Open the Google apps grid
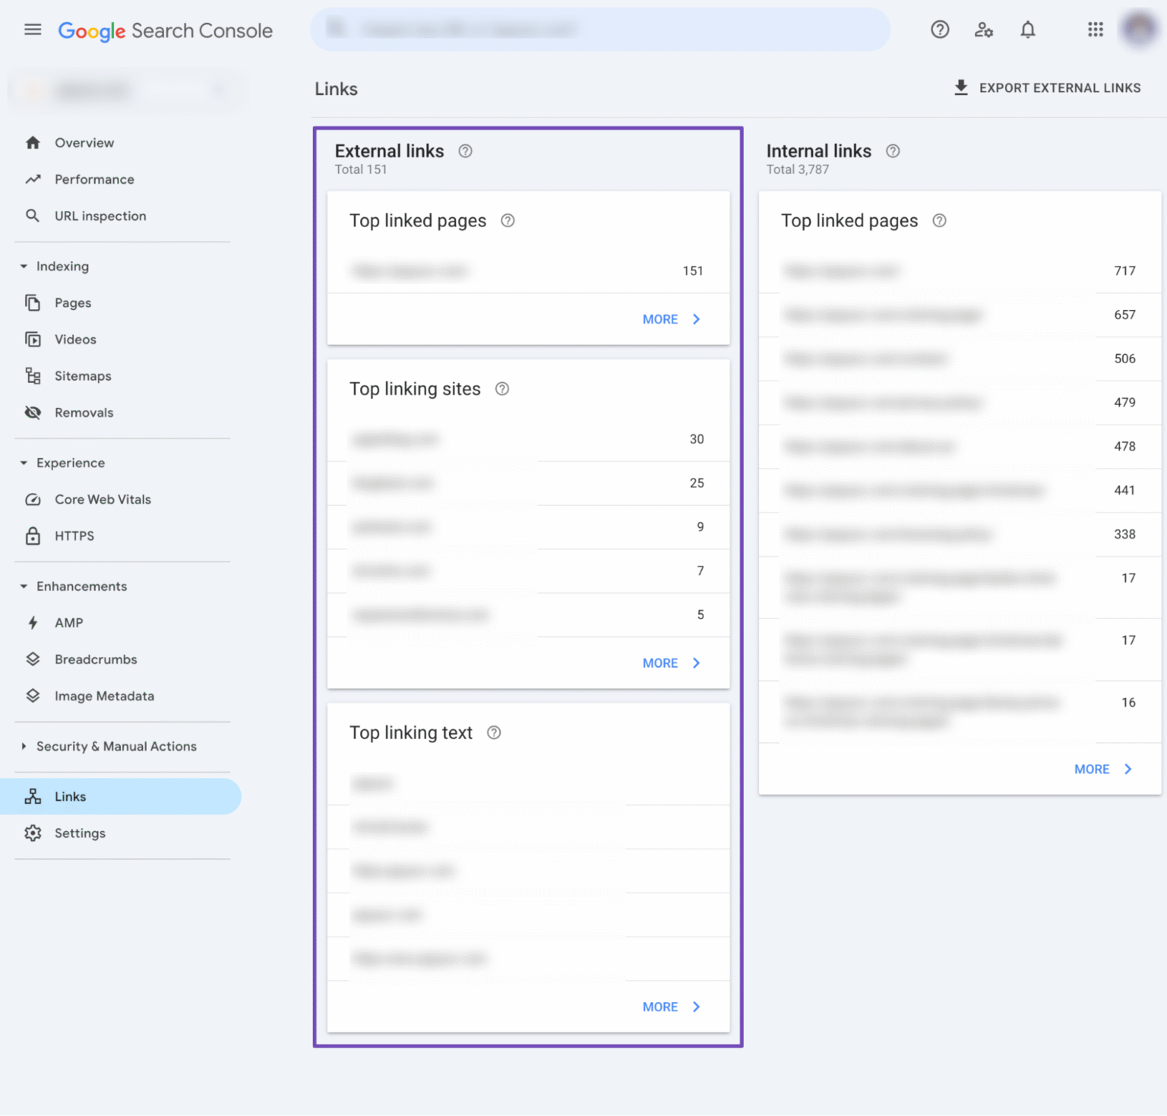 [x=1095, y=30]
